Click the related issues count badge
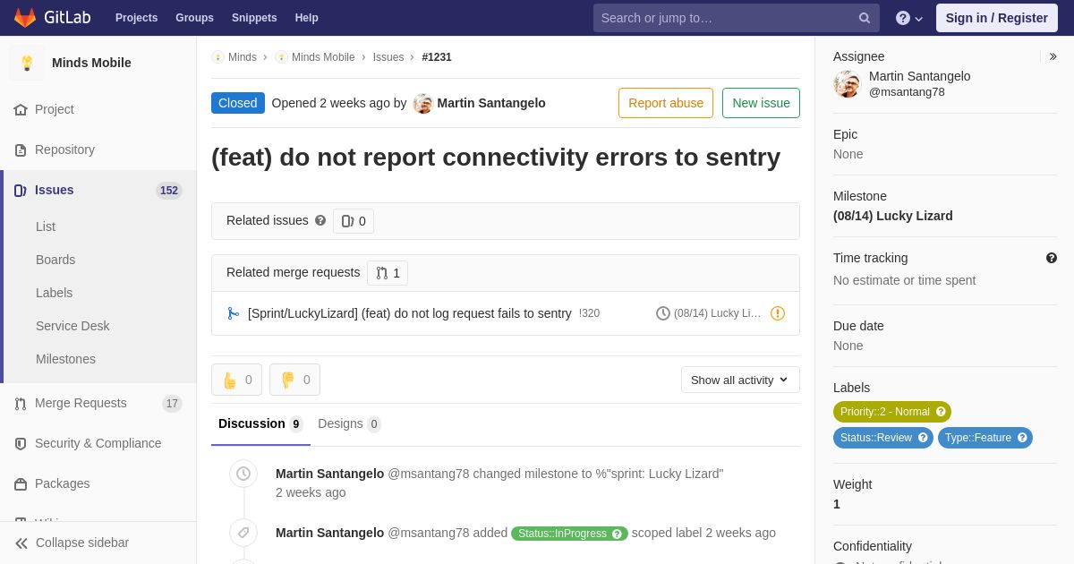The width and height of the screenshot is (1074, 564). 354,221
